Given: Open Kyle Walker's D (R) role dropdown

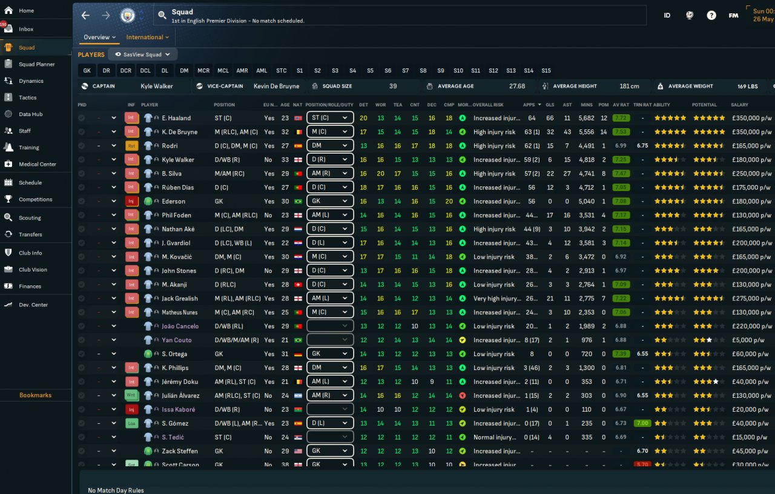Looking at the screenshot, I should (x=330, y=160).
